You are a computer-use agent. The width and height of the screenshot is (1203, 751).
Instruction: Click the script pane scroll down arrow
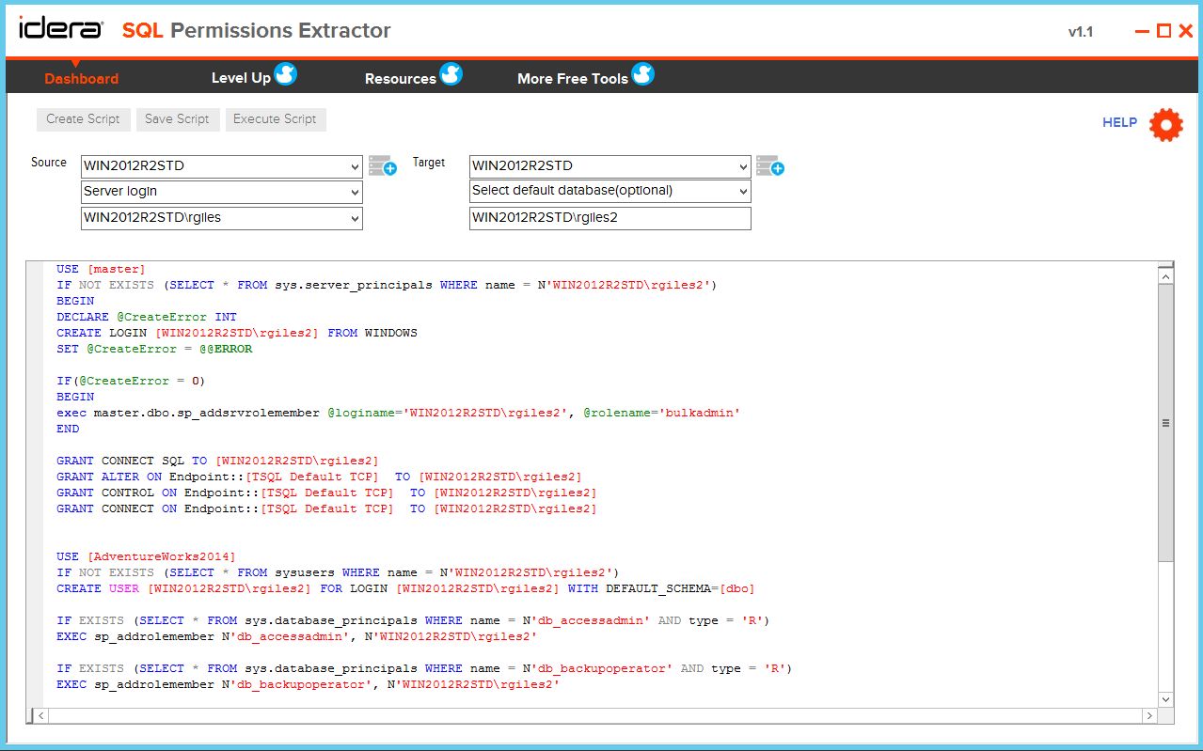(1166, 699)
